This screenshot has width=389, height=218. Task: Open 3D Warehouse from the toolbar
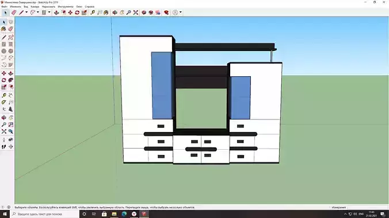144,13
